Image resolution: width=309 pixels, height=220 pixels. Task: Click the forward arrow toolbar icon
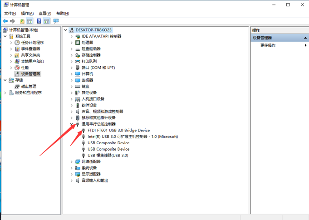(x=12, y=21)
